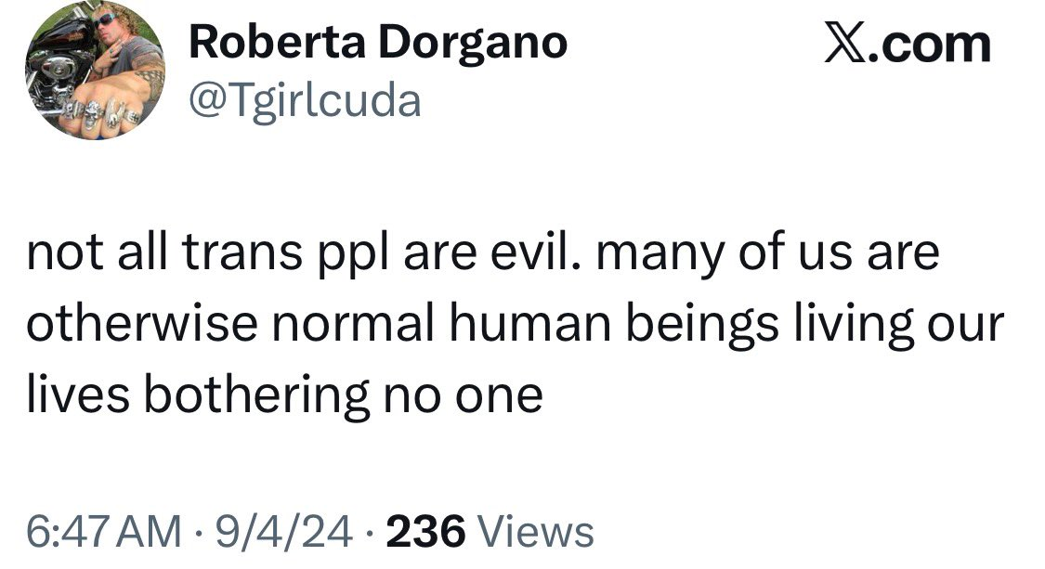
Task: Click the X logo icon
Action: pyautogui.click(x=845, y=44)
